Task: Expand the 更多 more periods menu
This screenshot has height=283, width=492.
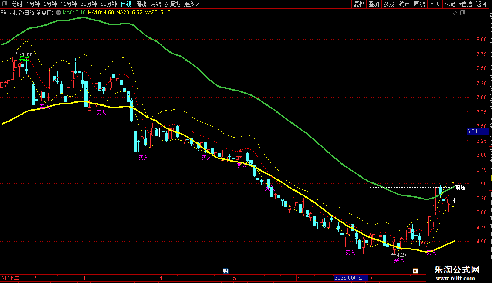Action: [x=192, y=4]
